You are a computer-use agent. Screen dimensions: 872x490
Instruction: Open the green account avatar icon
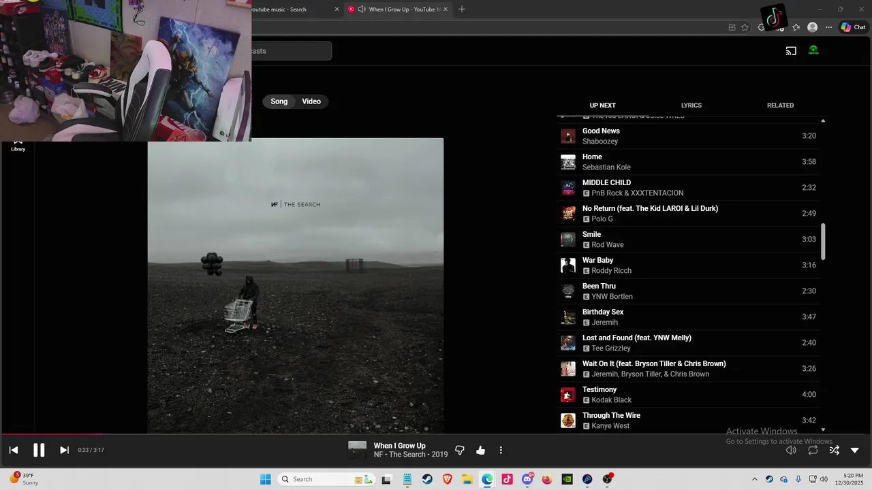(x=813, y=50)
